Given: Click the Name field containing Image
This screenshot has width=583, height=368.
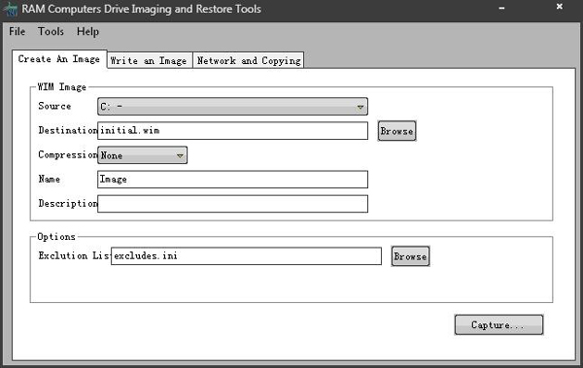Looking at the screenshot, I should pos(233,180).
